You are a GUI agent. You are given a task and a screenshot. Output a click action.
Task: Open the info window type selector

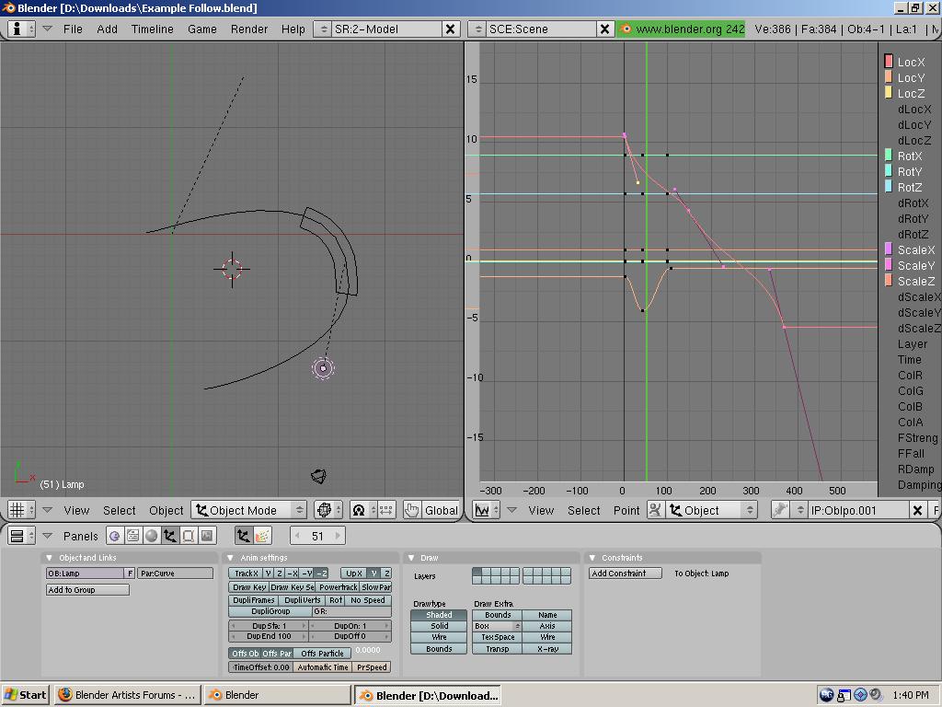(x=21, y=29)
